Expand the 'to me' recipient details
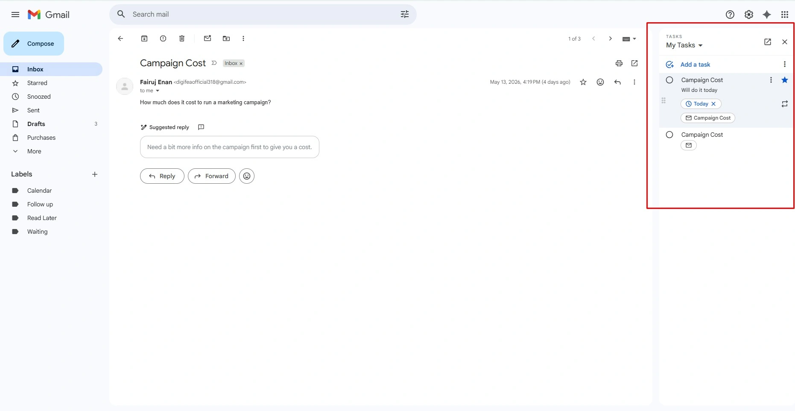The width and height of the screenshot is (795, 411). [158, 91]
